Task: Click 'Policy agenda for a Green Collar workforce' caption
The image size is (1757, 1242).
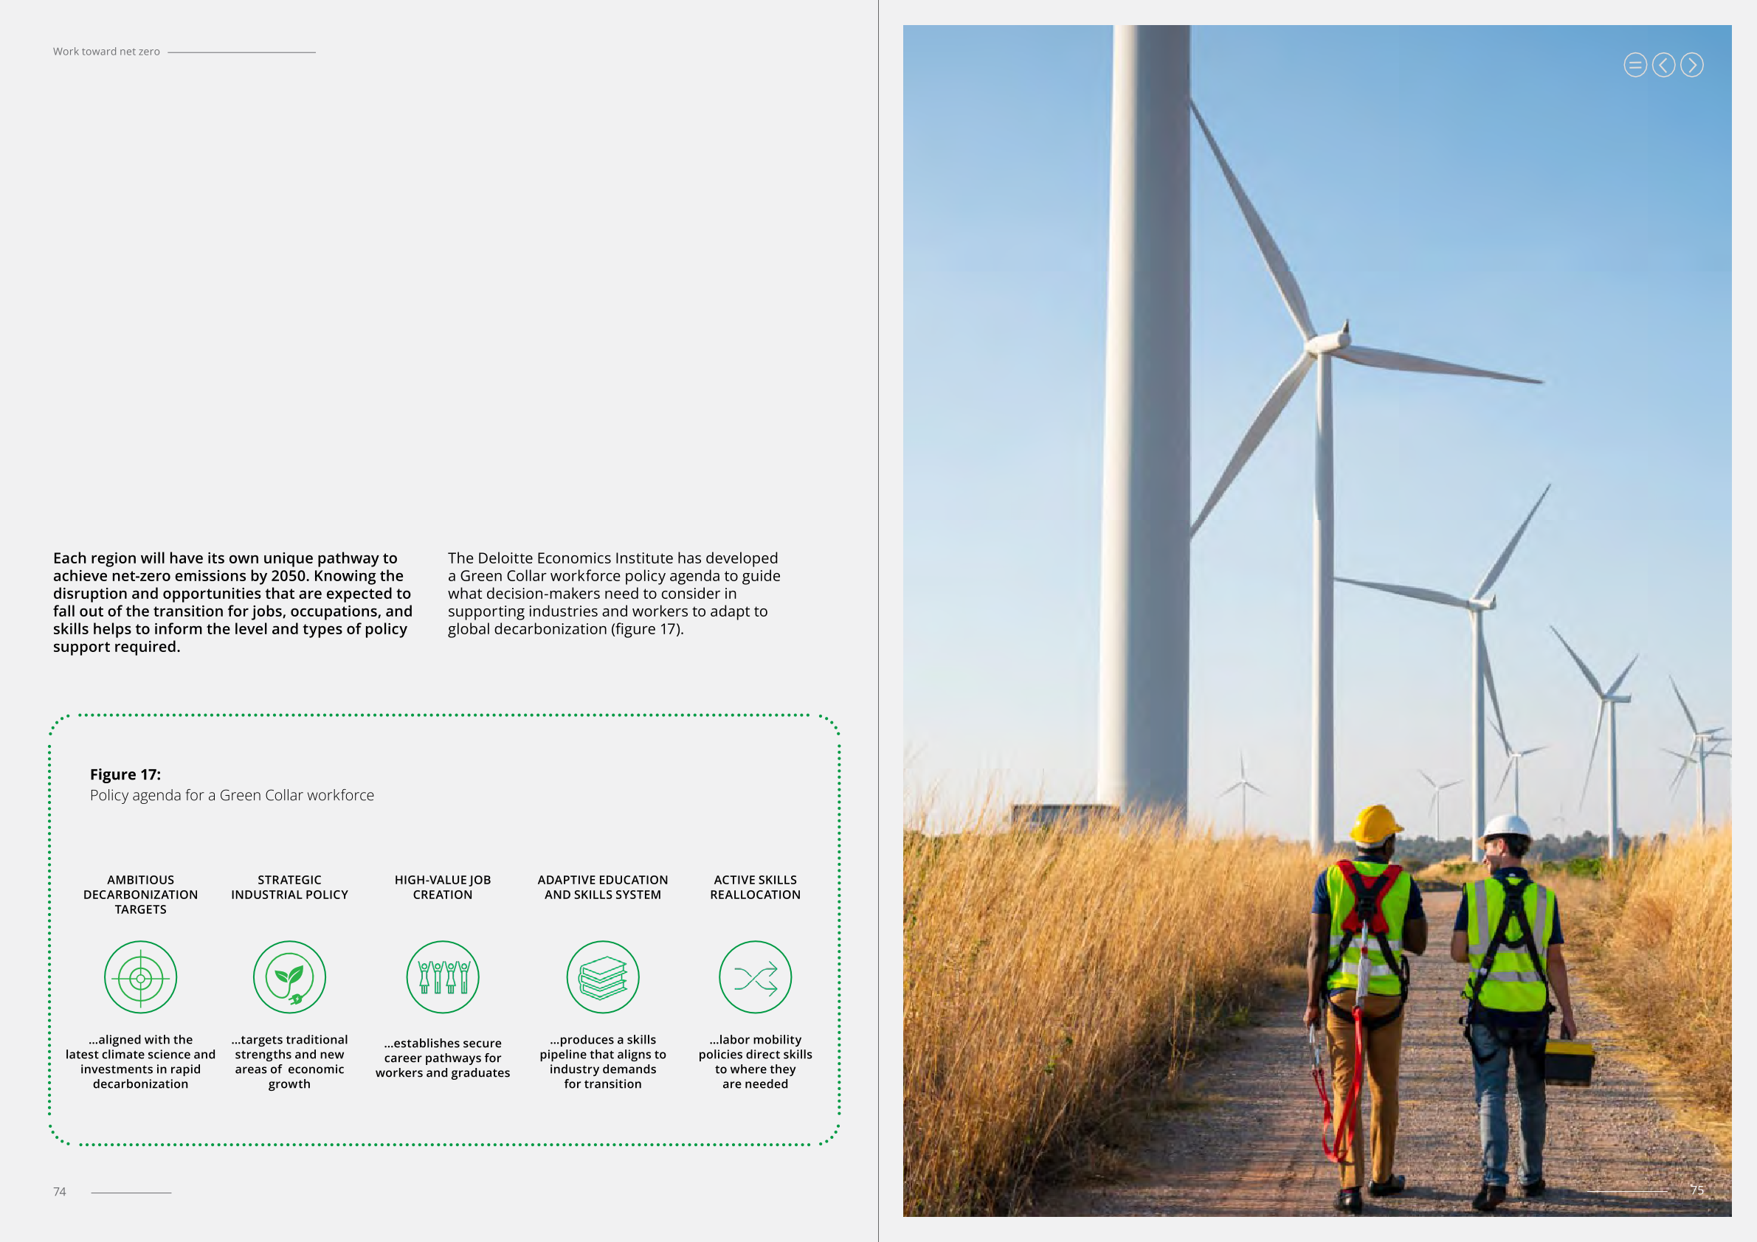Action: coord(232,795)
